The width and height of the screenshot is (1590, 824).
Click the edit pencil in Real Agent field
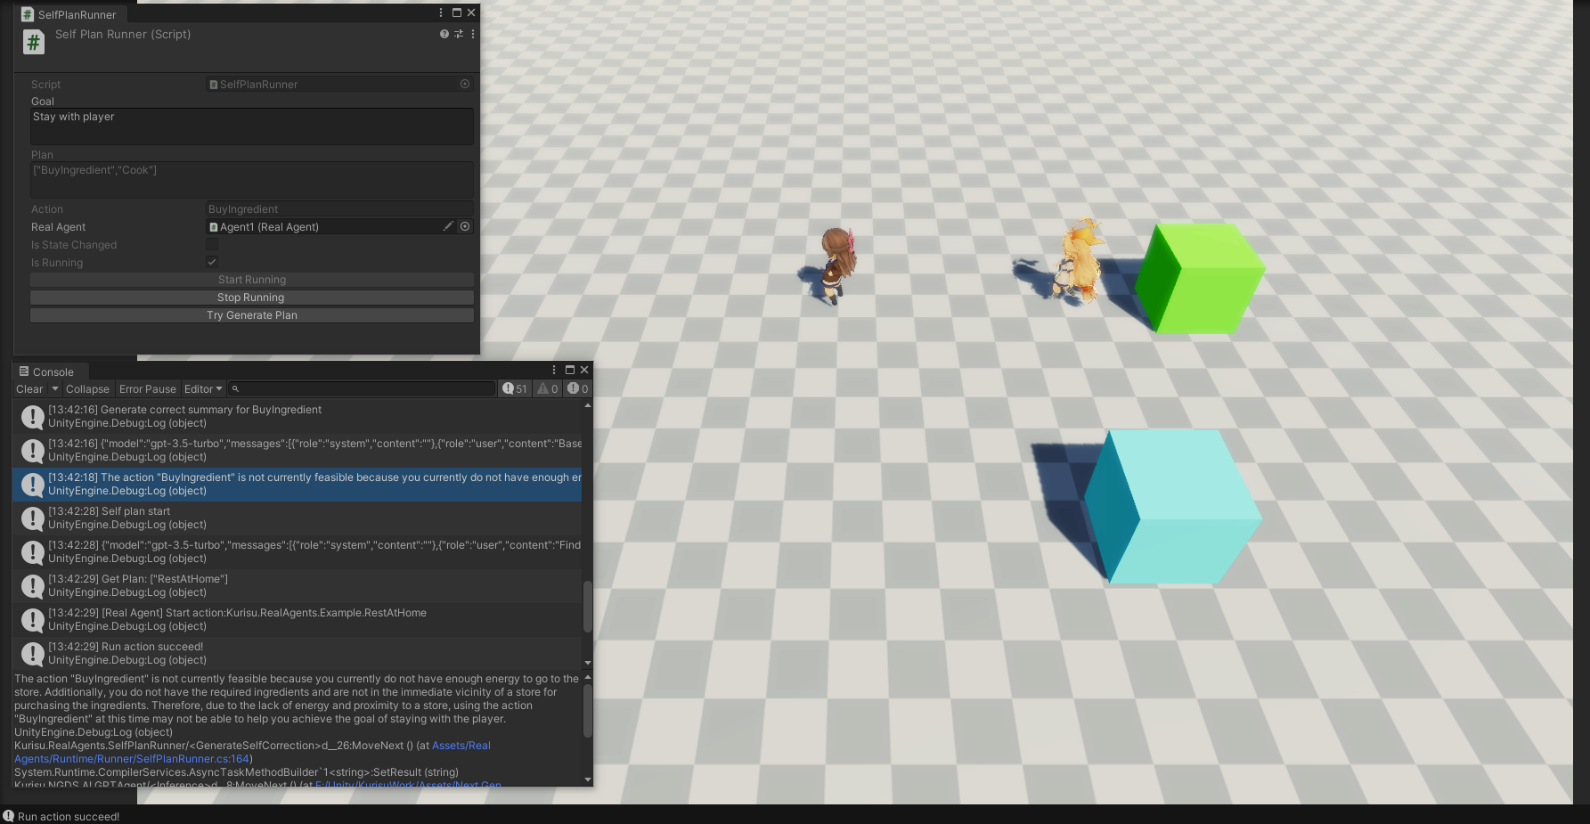pos(448,226)
